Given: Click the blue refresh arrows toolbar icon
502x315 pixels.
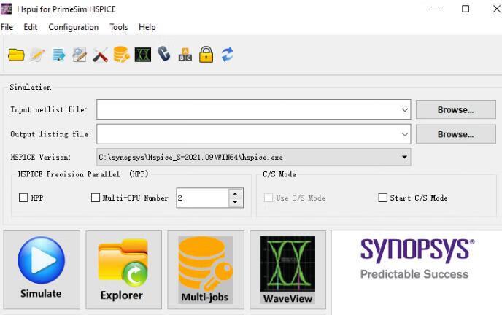Looking at the screenshot, I should coord(228,55).
